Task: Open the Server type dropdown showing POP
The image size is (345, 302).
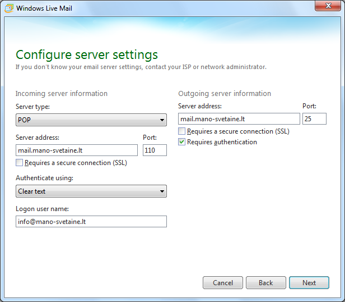Action: 91,120
